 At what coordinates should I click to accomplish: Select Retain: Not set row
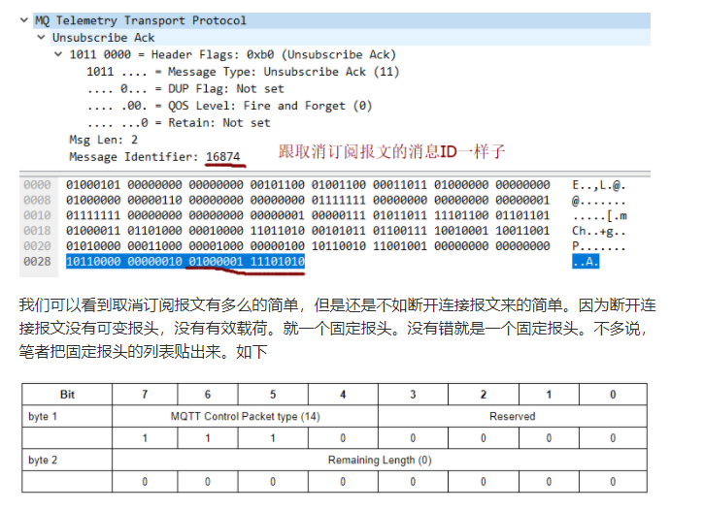click(x=179, y=122)
